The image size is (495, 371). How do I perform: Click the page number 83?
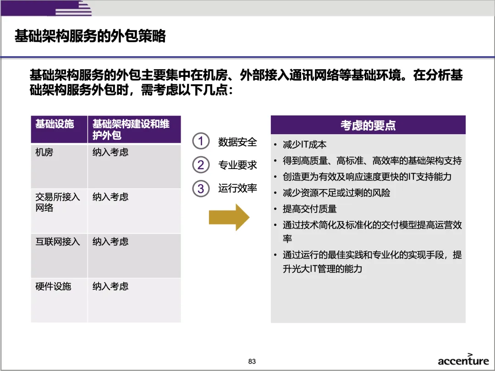point(252,361)
